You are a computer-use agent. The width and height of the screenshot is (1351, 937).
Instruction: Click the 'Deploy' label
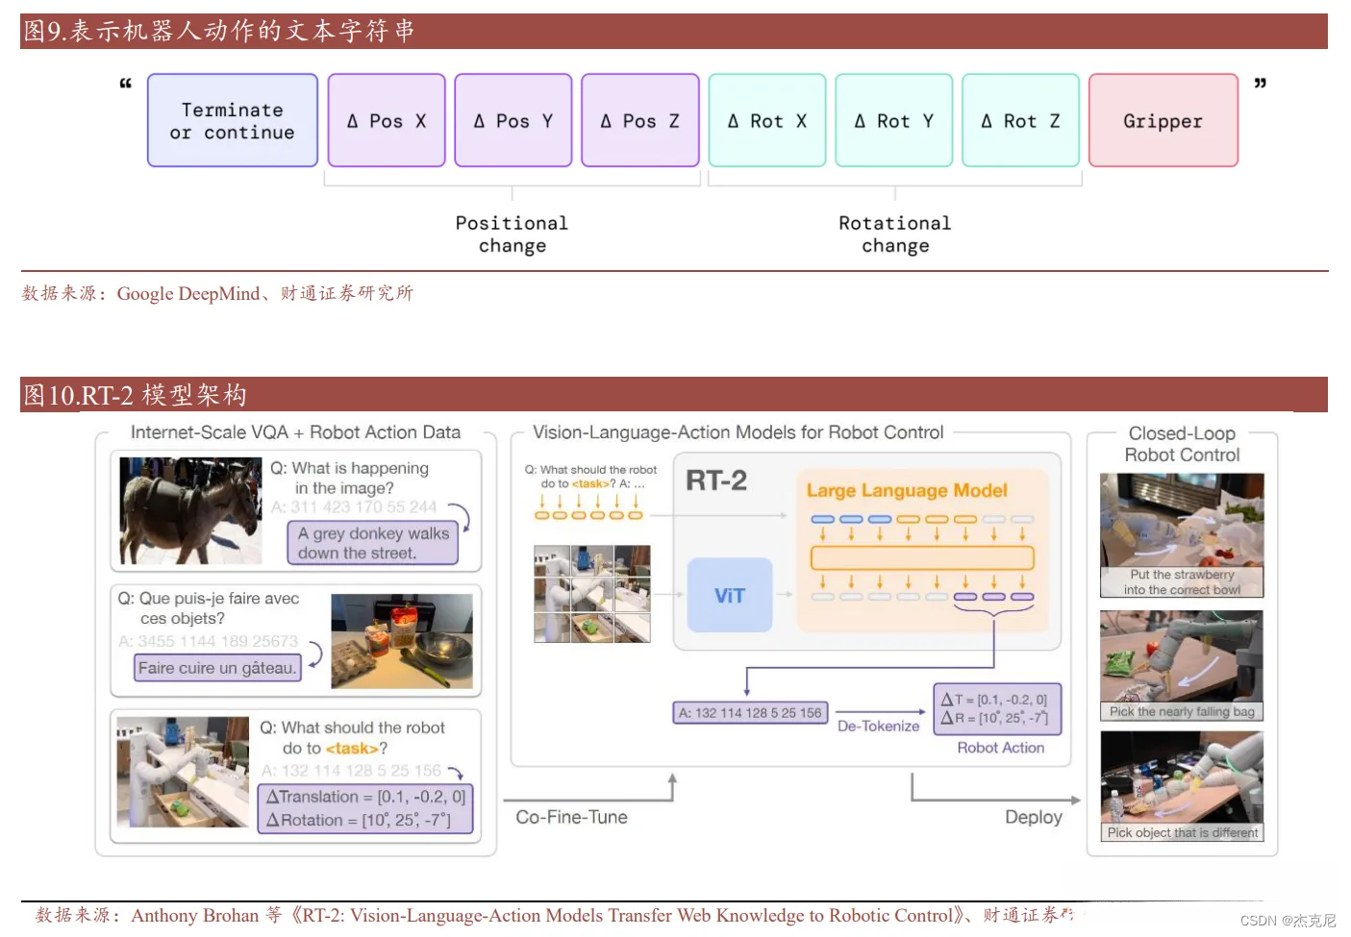click(x=1034, y=817)
